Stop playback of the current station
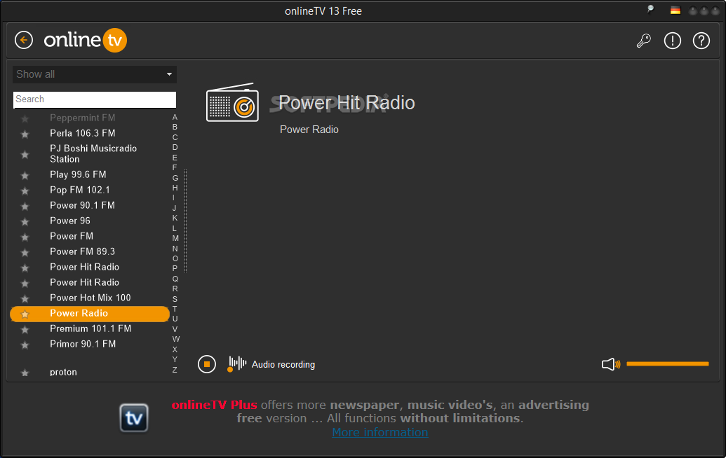Image resolution: width=726 pixels, height=458 pixels. click(x=207, y=364)
